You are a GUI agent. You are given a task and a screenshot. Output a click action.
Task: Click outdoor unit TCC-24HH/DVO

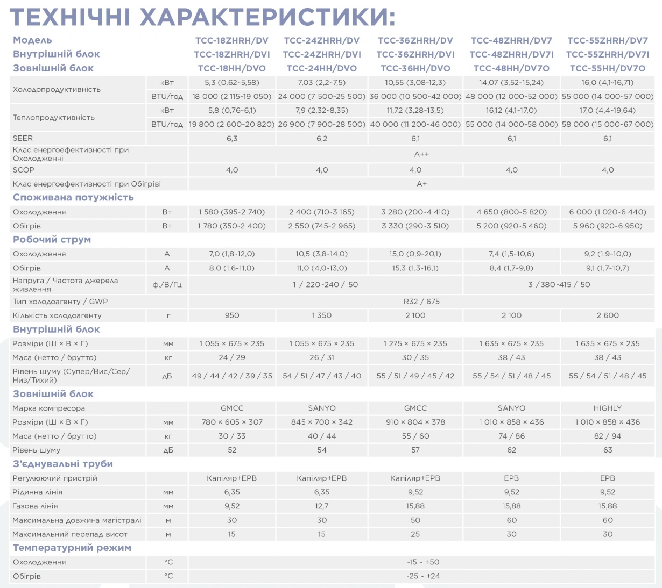coord(322,68)
